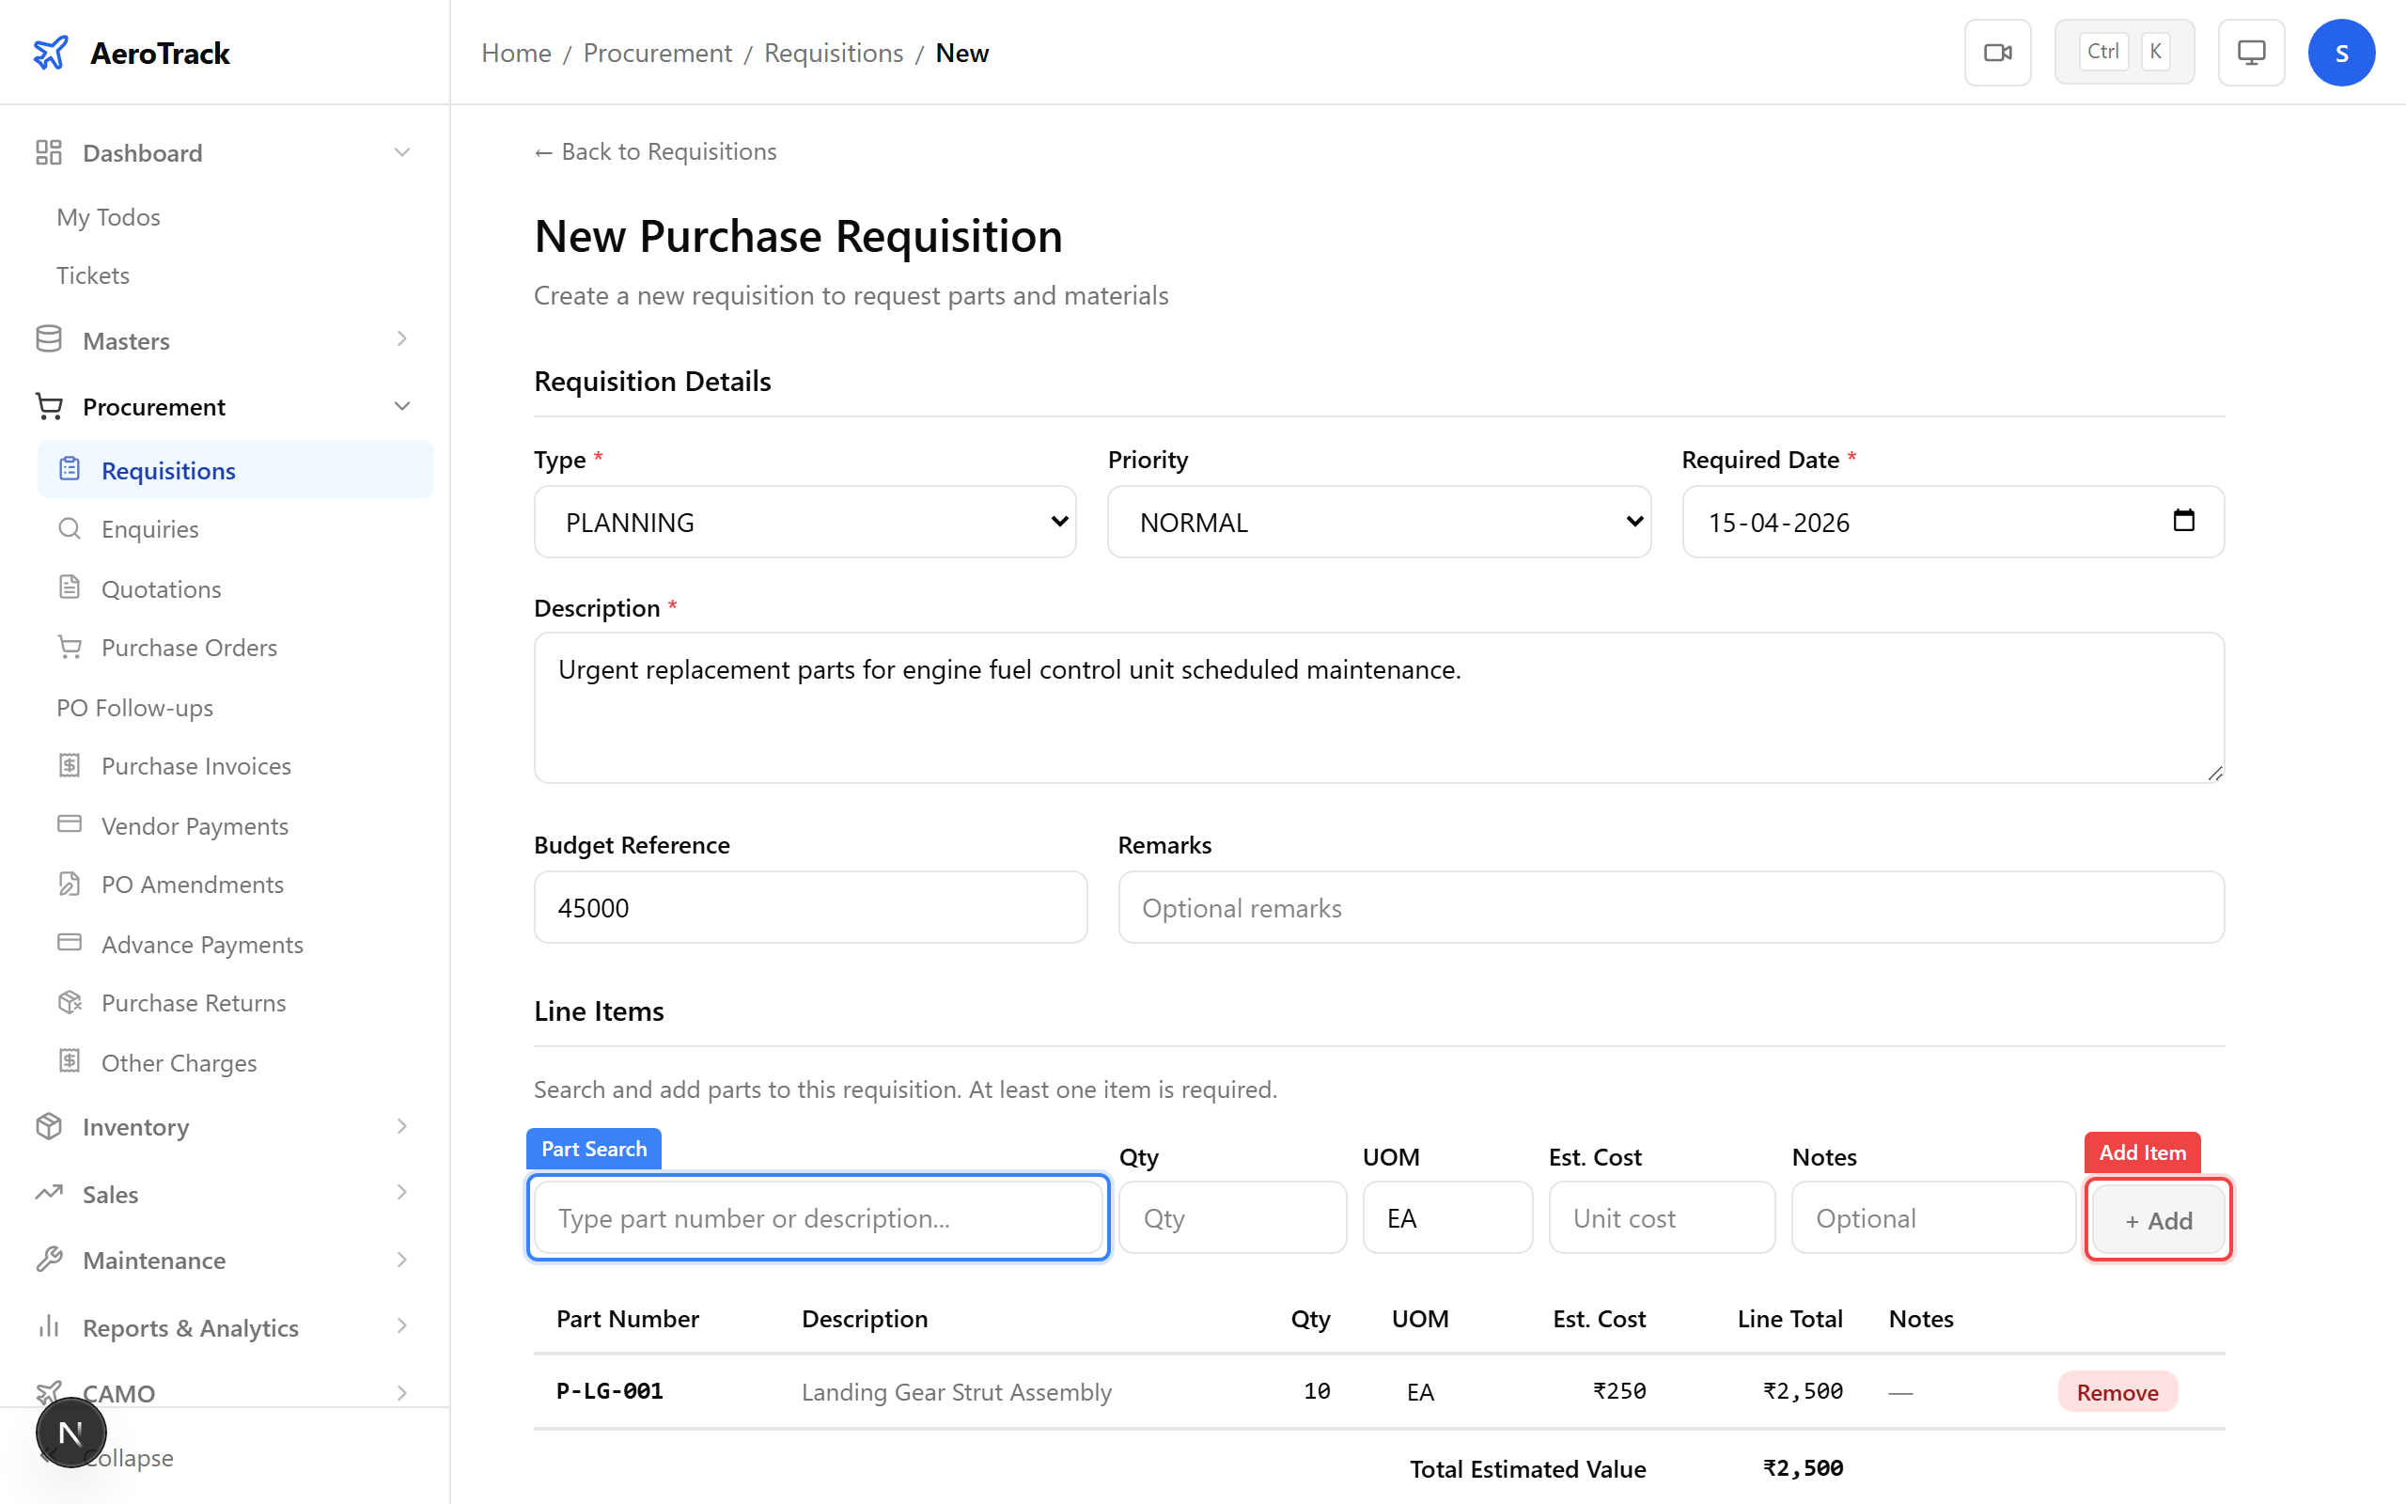Click the Enquiries magnifier icon

pos(70,528)
